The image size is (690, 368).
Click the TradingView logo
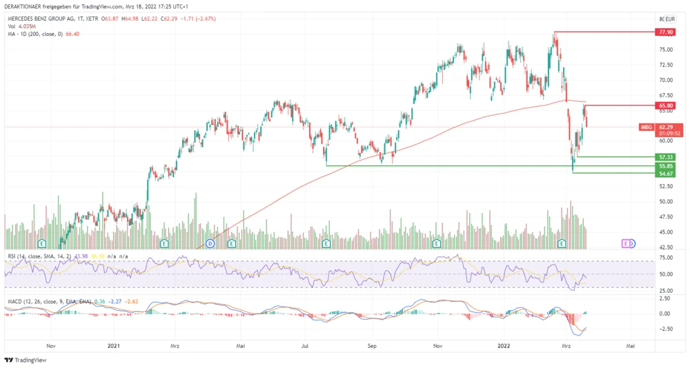[26, 360]
